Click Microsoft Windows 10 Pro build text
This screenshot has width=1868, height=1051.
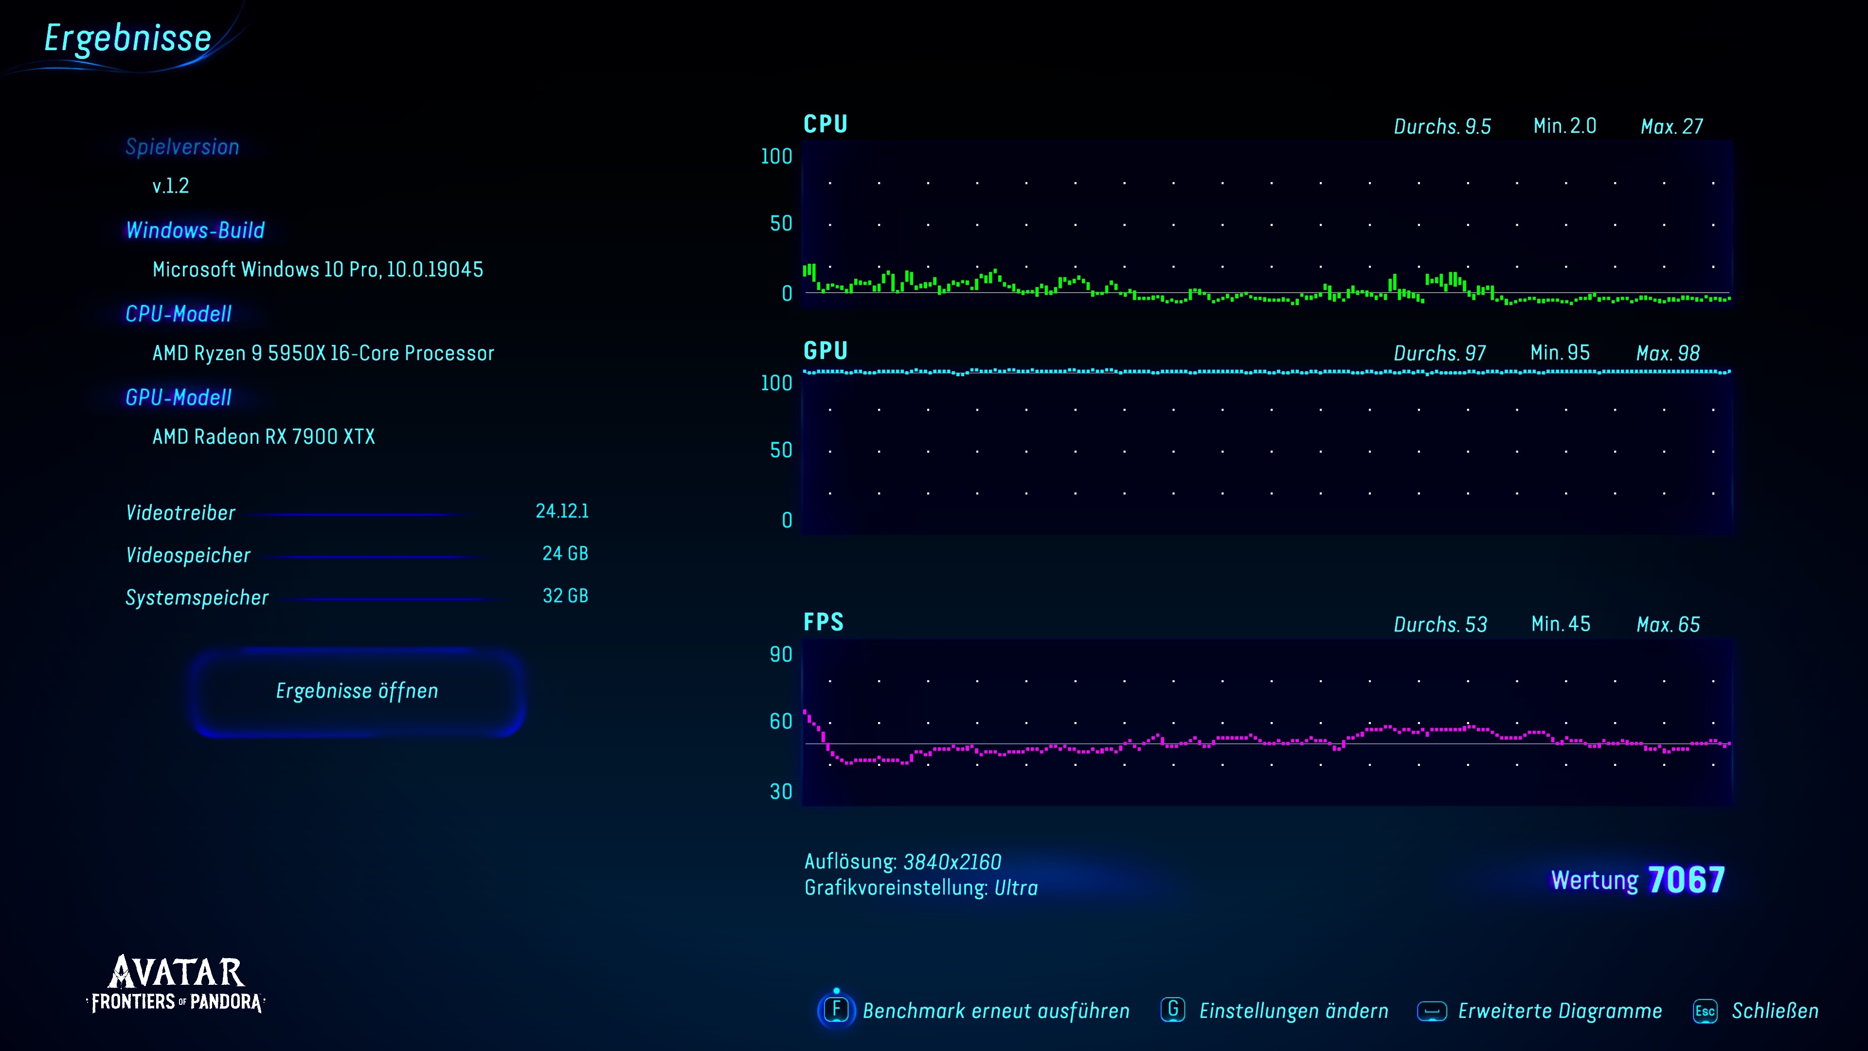[318, 270]
